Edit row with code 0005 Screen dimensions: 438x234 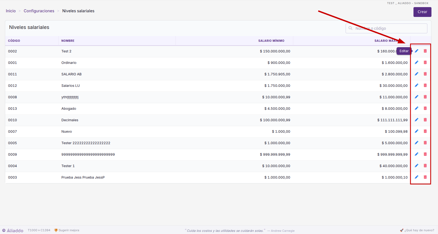(416, 143)
